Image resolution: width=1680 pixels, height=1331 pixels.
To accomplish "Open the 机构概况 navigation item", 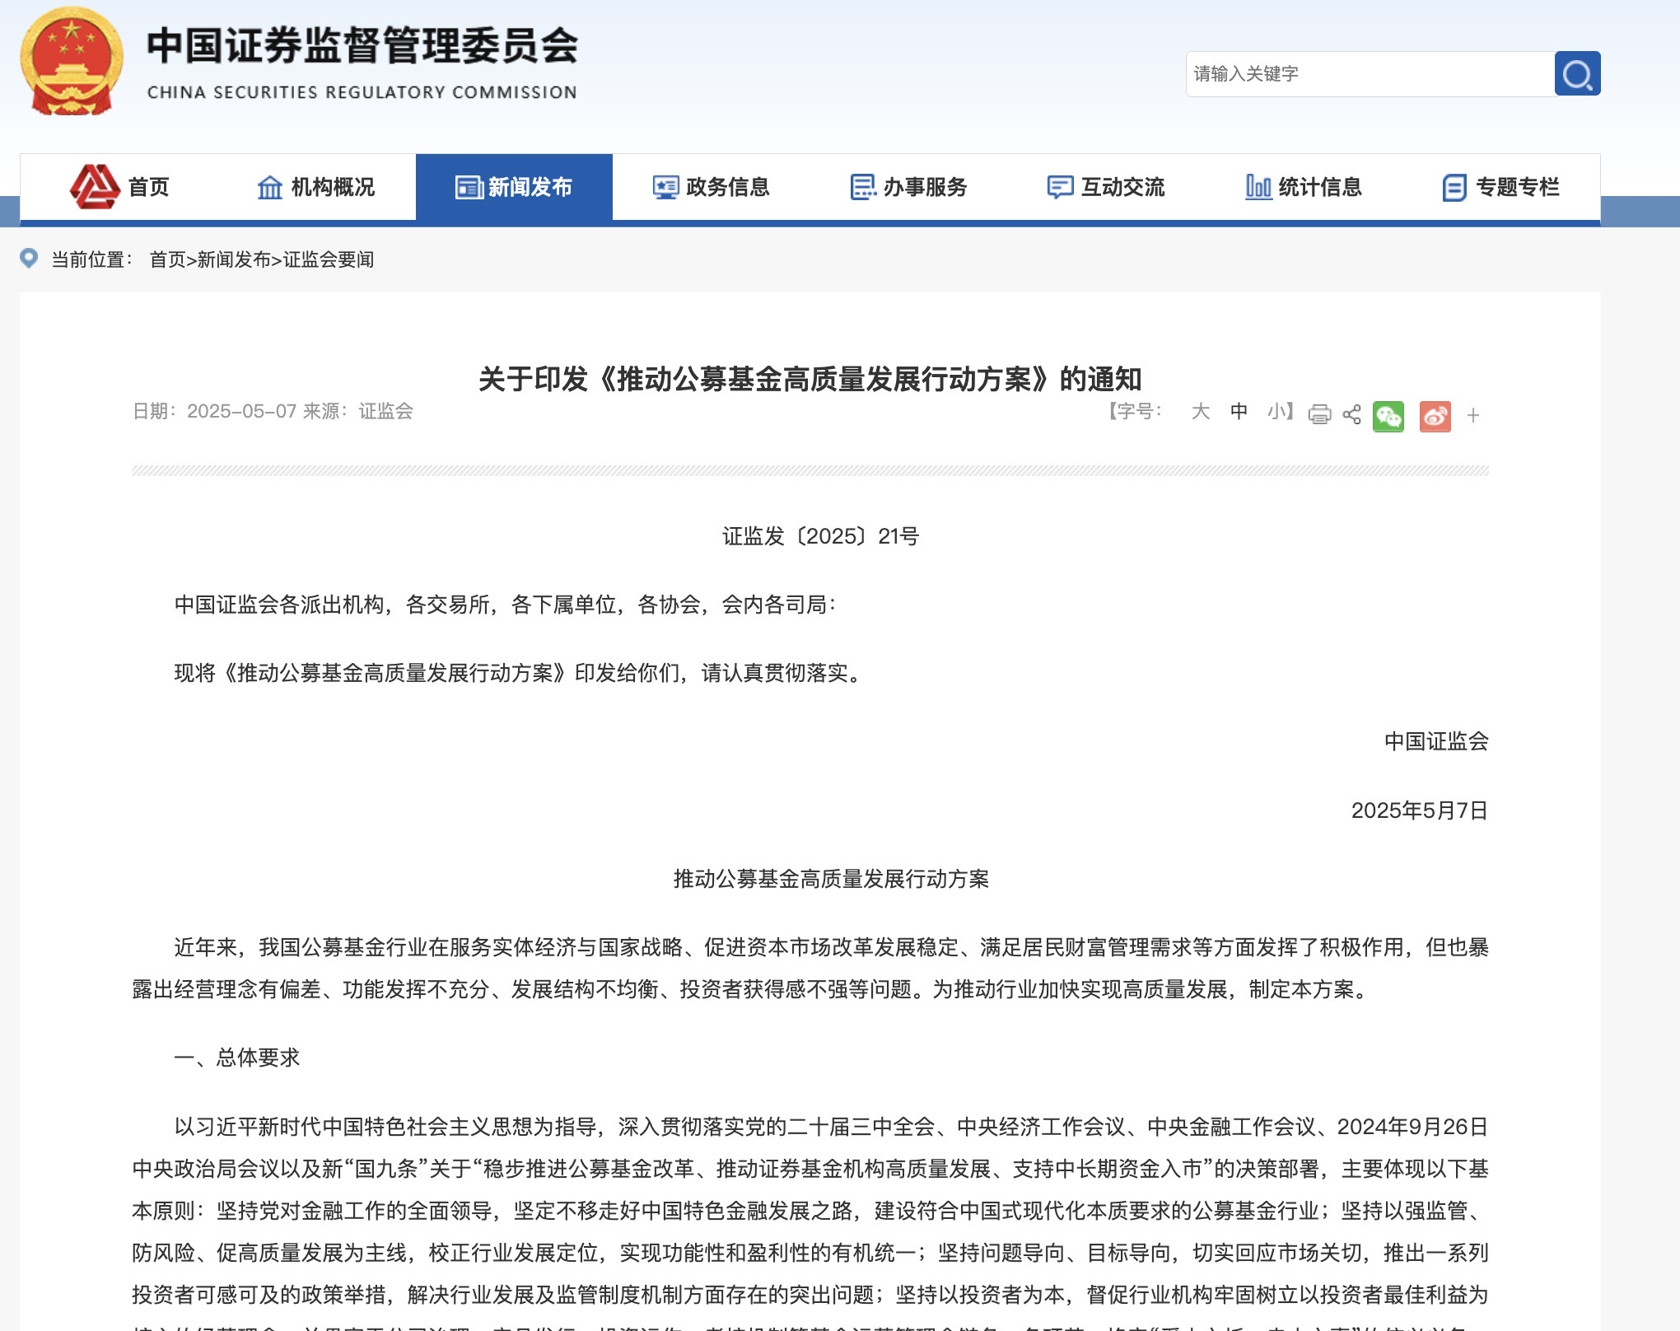I will click(316, 187).
